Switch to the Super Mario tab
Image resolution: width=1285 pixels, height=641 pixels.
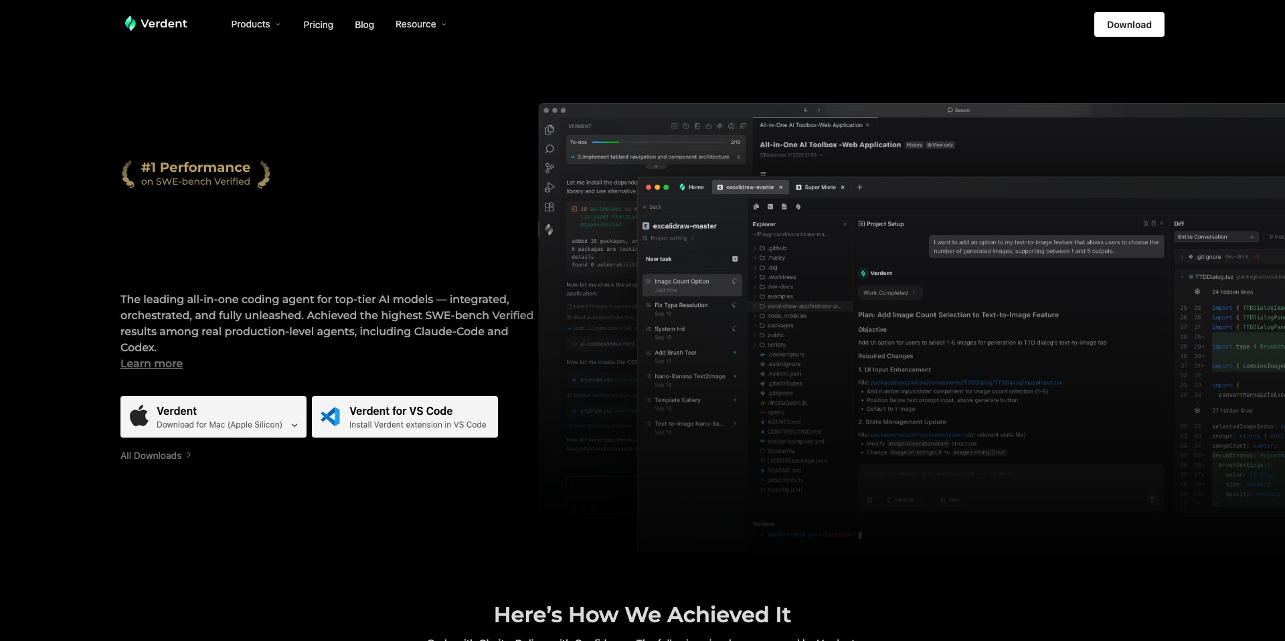820,187
